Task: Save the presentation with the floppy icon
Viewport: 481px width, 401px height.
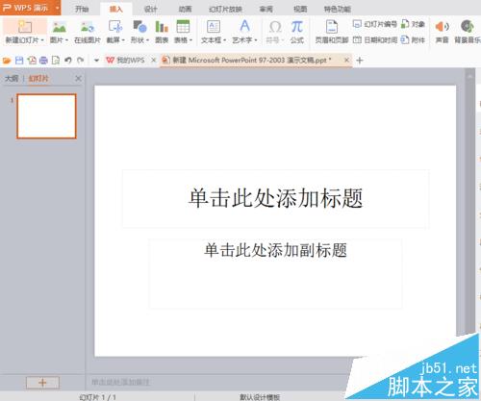Action: coord(19,61)
